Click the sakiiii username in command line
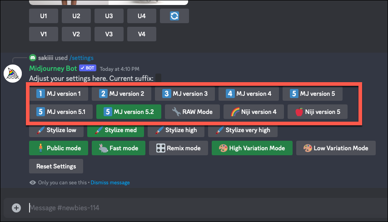The width and height of the screenshot is (388, 222). pos(45,58)
